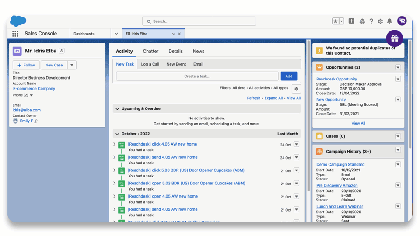Click the Salesforce cloud logo
The width and height of the screenshot is (420, 236).
[18, 21]
